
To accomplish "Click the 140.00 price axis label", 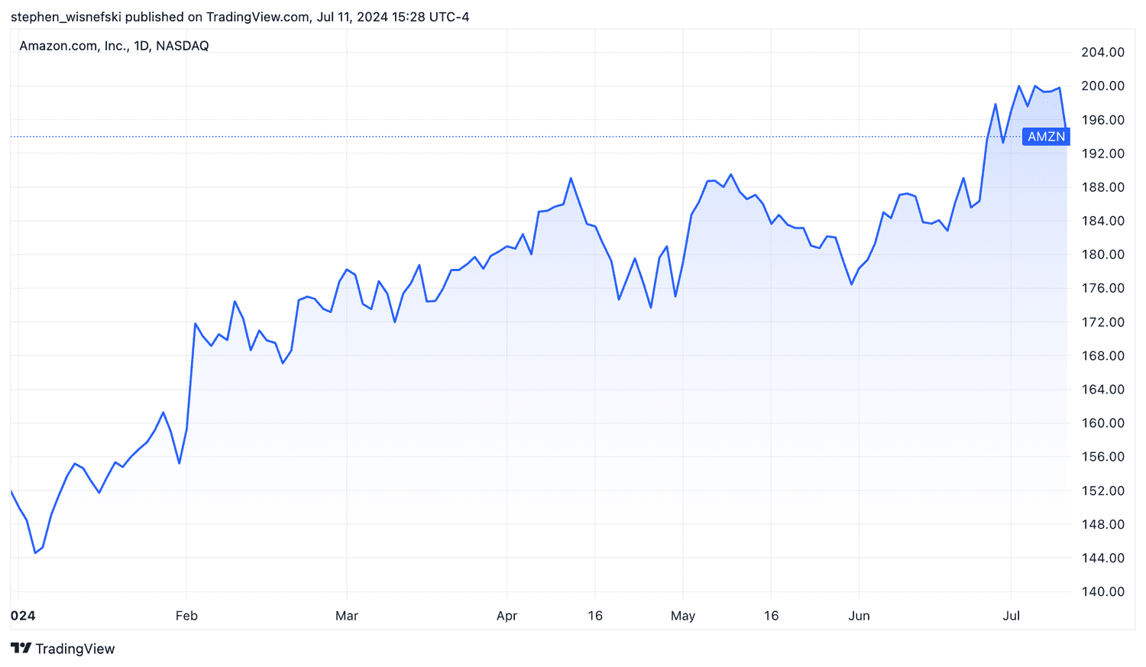I will (1102, 591).
